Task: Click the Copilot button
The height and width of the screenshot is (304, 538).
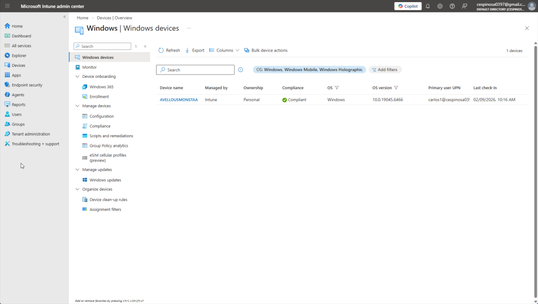Action: pos(408,6)
